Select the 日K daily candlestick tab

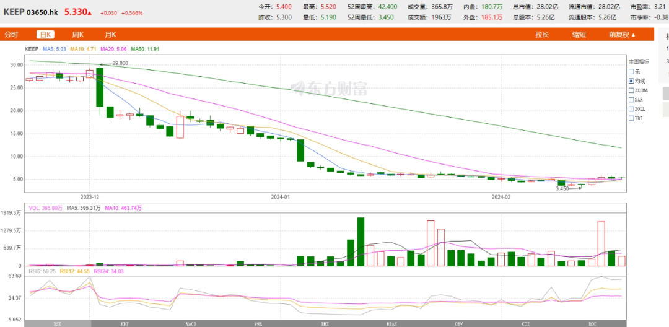click(x=45, y=35)
